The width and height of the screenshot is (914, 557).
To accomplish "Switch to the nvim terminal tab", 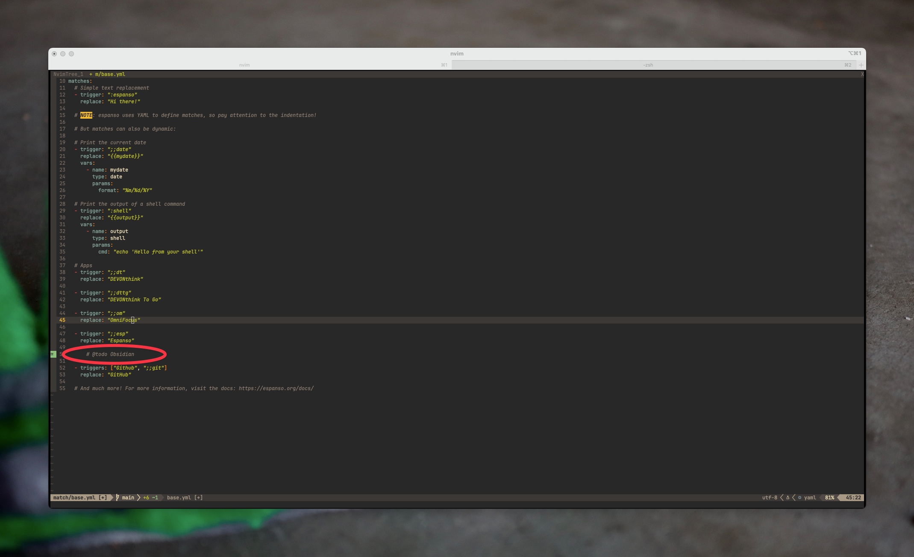I will click(x=244, y=65).
